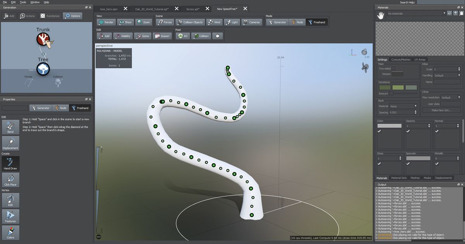Select the Colors vertex tool
Viewport: 465px width, 244px height.
pyautogui.click(x=10, y=232)
